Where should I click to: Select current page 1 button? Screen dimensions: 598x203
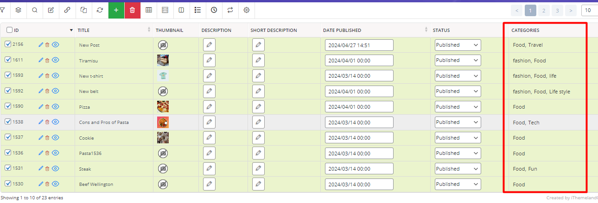point(531,10)
